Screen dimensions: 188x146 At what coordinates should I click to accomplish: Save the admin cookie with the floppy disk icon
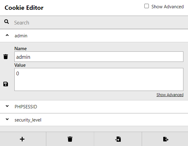point(6,84)
